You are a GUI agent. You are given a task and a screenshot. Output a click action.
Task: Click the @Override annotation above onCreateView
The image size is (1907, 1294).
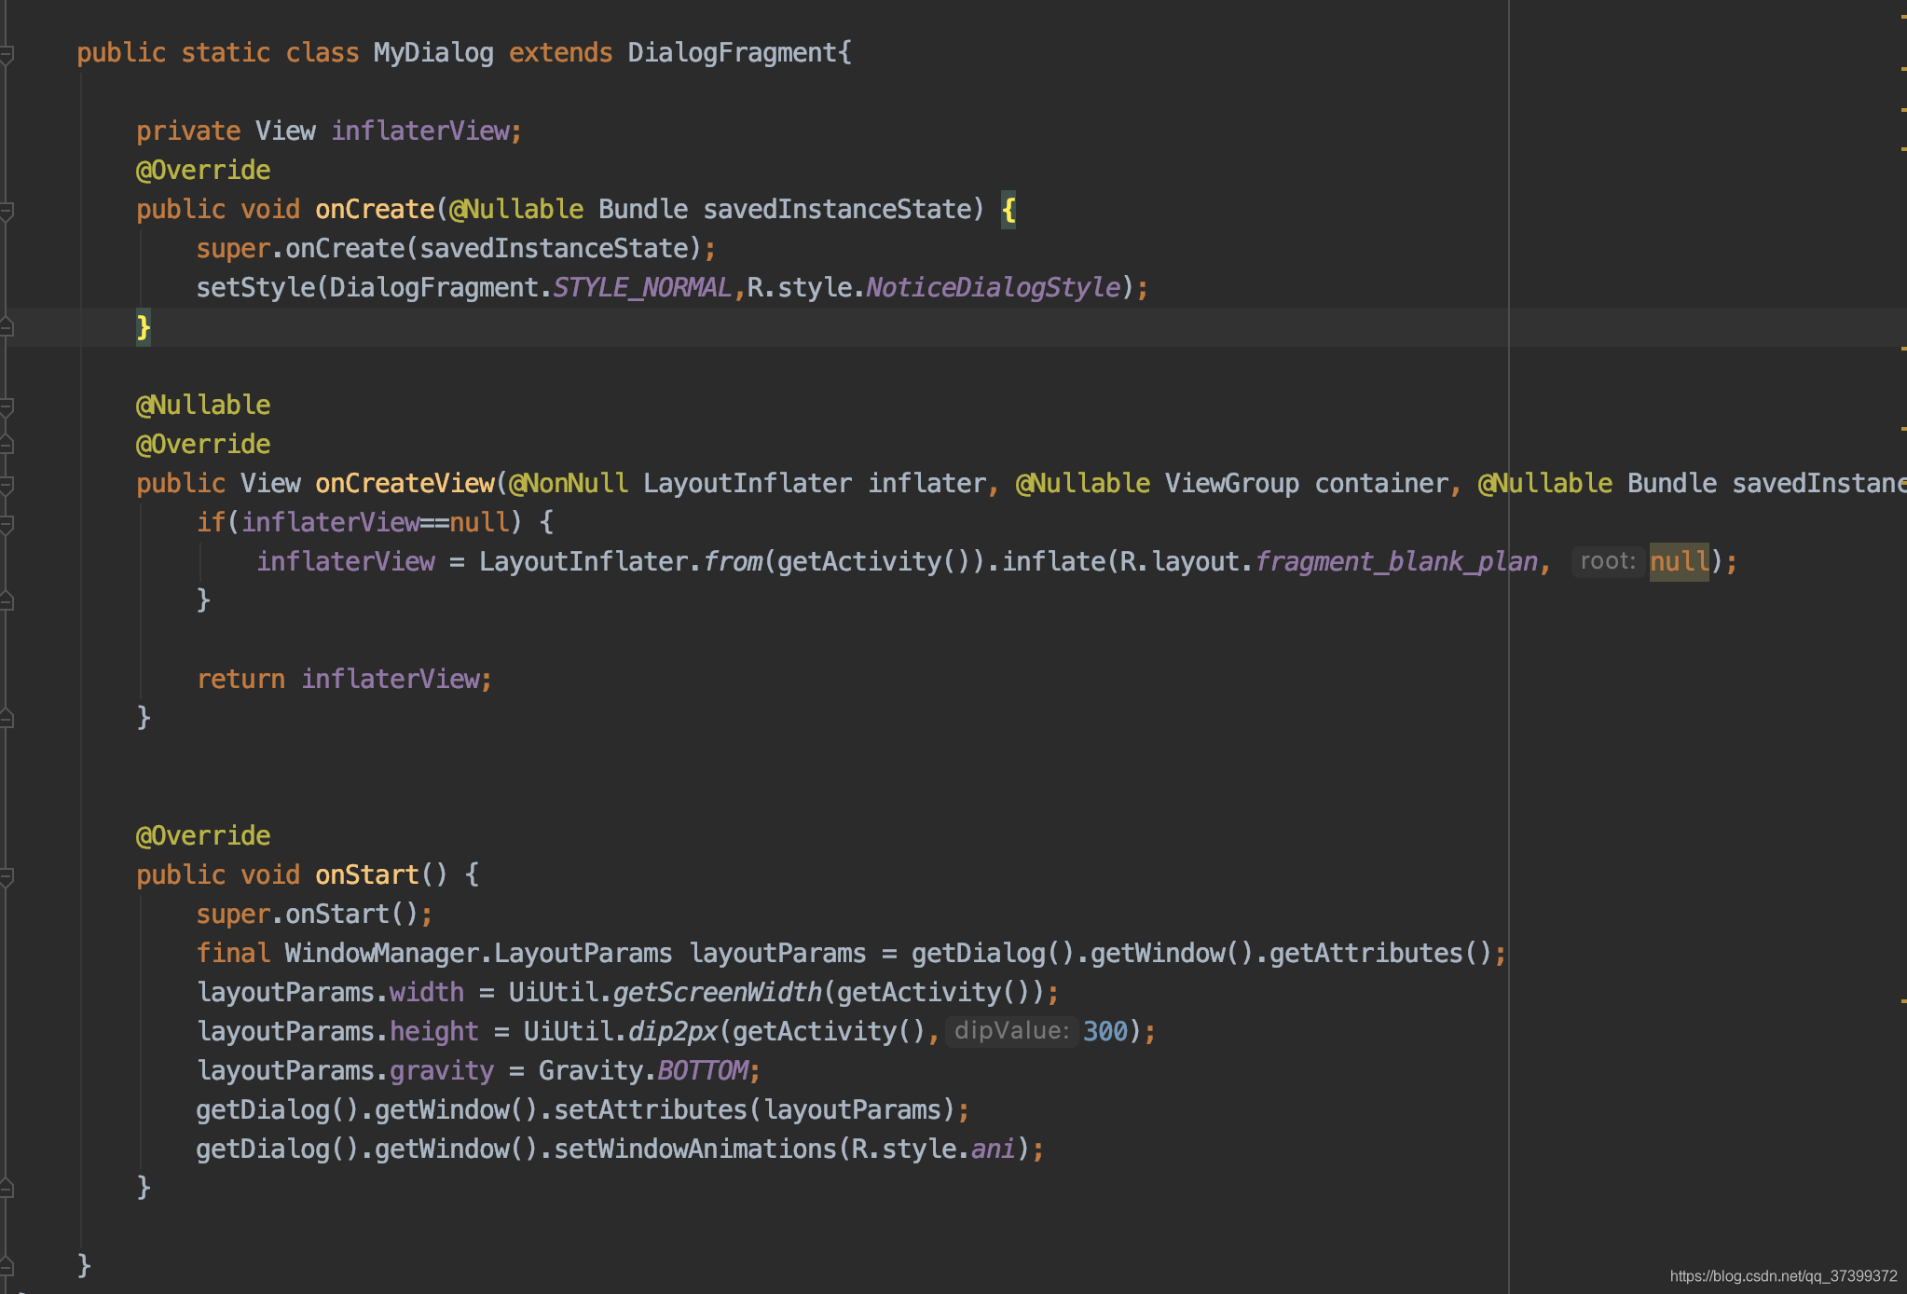[x=203, y=445]
